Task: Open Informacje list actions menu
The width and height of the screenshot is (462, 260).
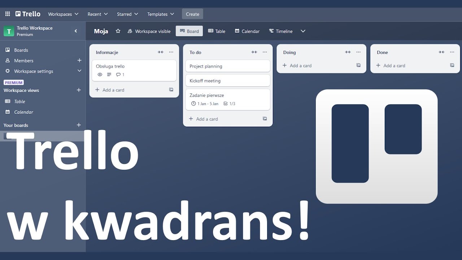Action: pyautogui.click(x=171, y=52)
